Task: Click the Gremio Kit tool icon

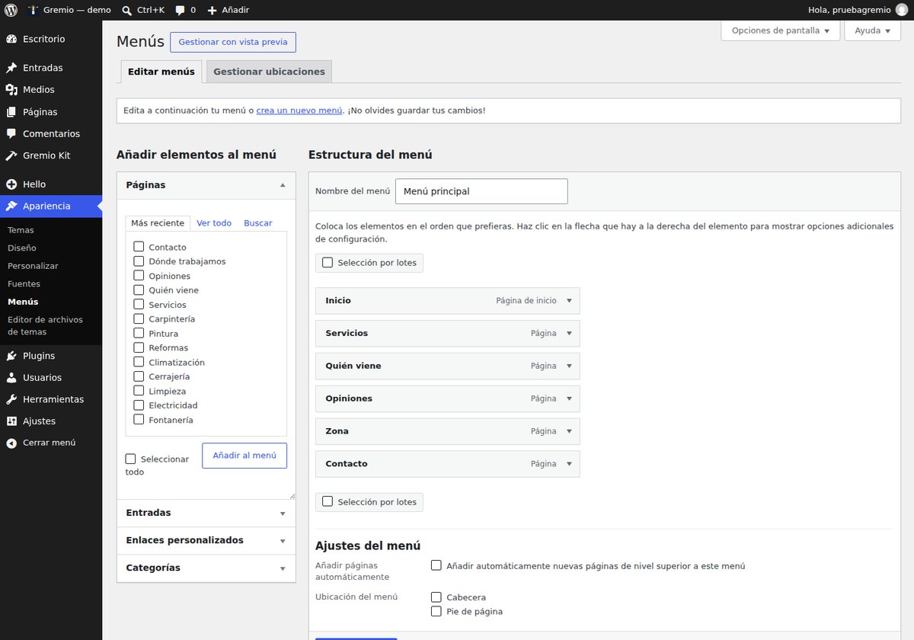Action: point(11,155)
